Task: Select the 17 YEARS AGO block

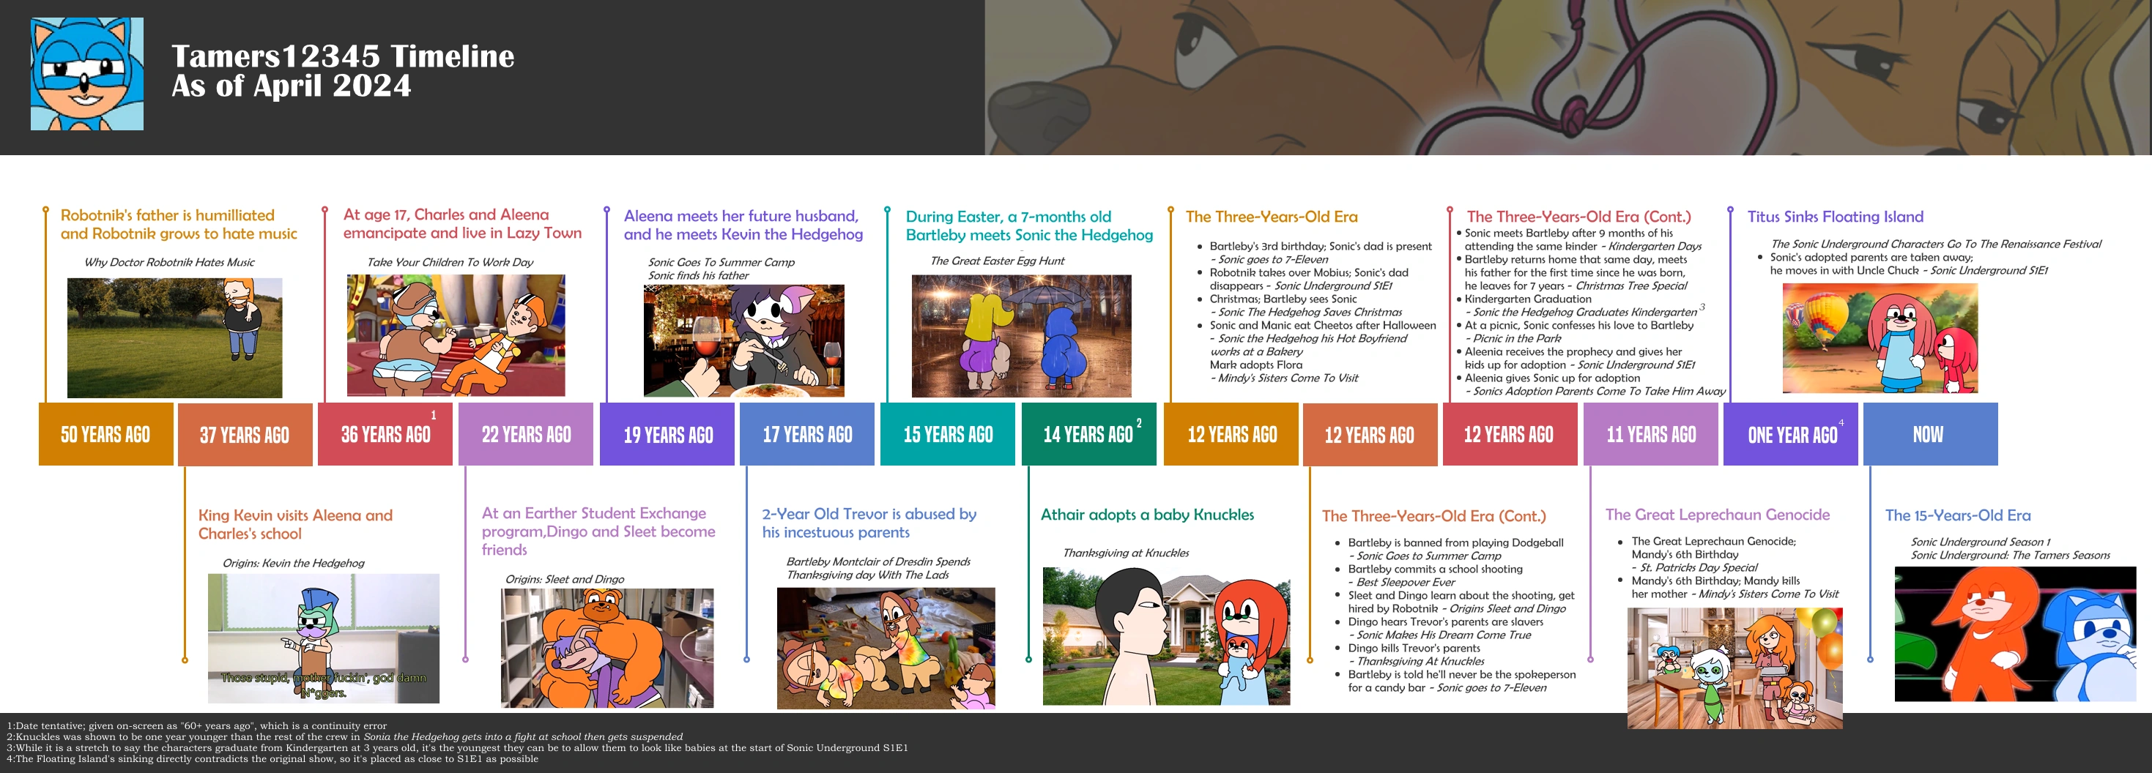Action: [807, 434]
